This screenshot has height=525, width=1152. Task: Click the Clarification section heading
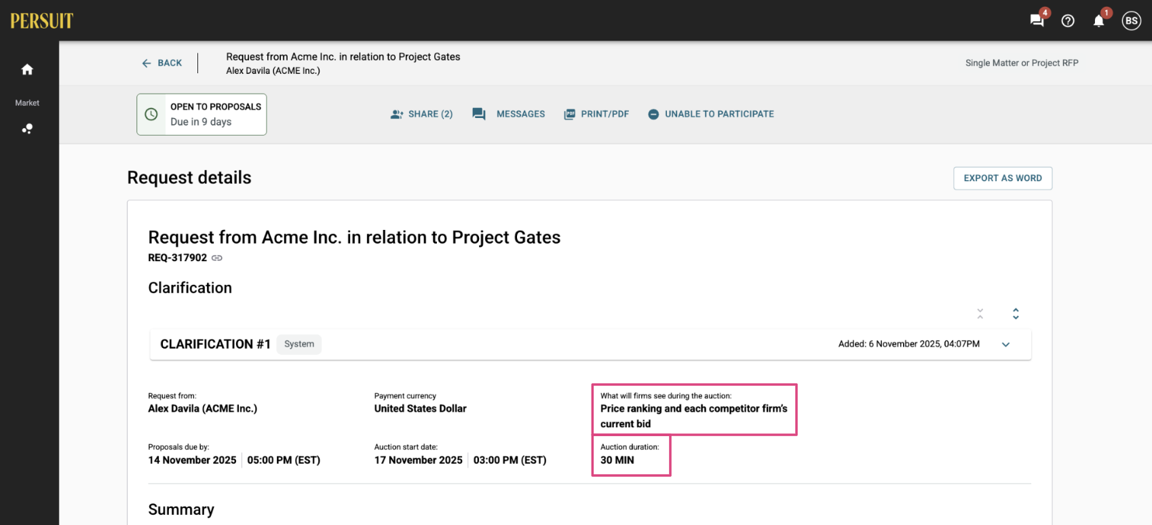click(x=190, y=288)
